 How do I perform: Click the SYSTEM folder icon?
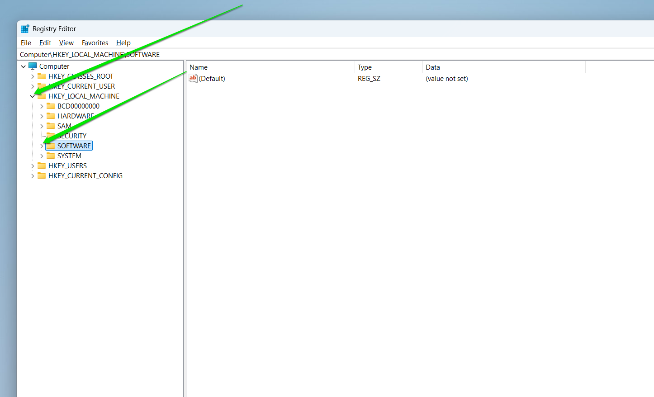[51, 156]
